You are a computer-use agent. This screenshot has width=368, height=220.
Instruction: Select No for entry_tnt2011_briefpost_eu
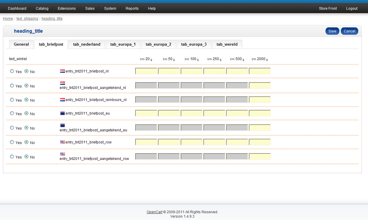[x=27, y=113]
